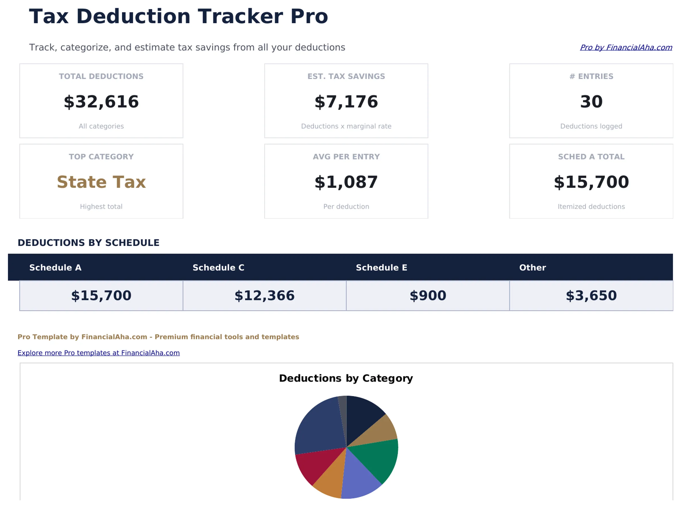This screenshot has width=681, height=508.
Task: Click the Schedule C column header
Action: (x=218, y=267)
